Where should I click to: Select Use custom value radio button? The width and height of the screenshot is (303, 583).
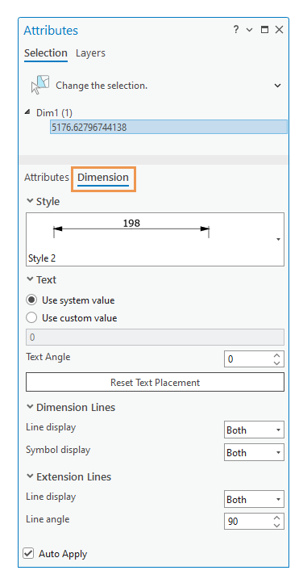click(x=32, y=318)
